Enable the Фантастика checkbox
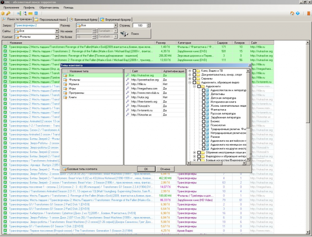This screenshot has width=312, height=237. 203,109
